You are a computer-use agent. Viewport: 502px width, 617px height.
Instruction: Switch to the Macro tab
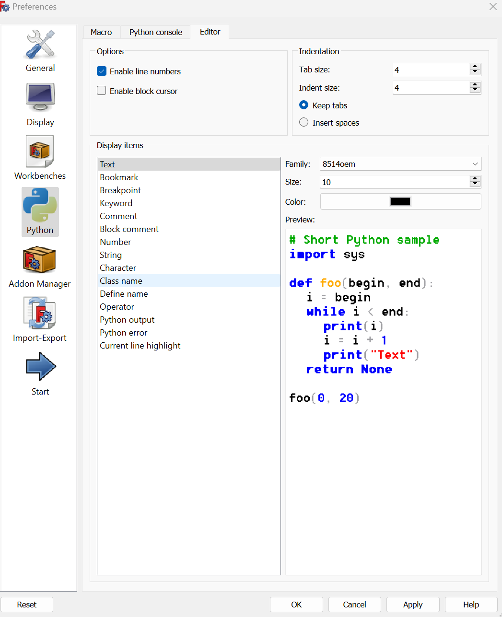click(x=101, y=32)
